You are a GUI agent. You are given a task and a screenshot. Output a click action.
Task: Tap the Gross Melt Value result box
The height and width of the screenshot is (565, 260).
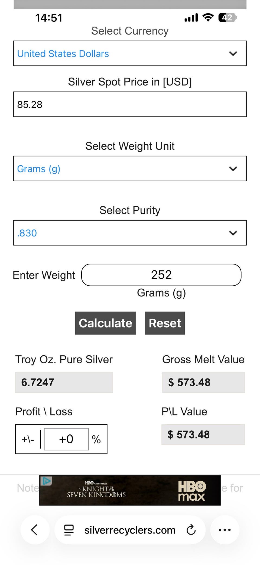pyautogui.click(x=203, y=382)
